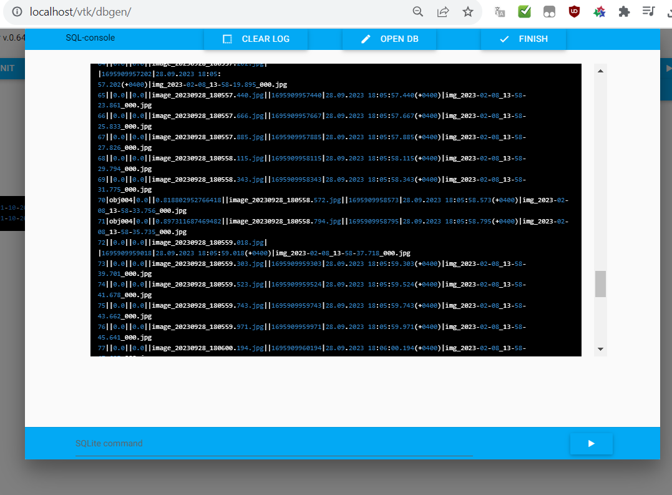Click the checkmark icon on FINISH button
The image size is (672, 495).
tap(505, 38)
